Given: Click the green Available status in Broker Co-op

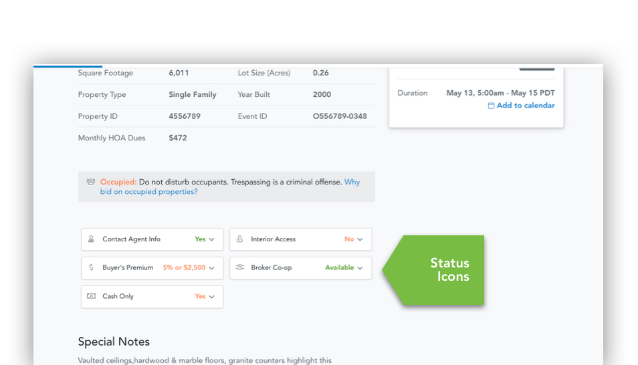Looking at the screenshot, I should click(339, 267).
